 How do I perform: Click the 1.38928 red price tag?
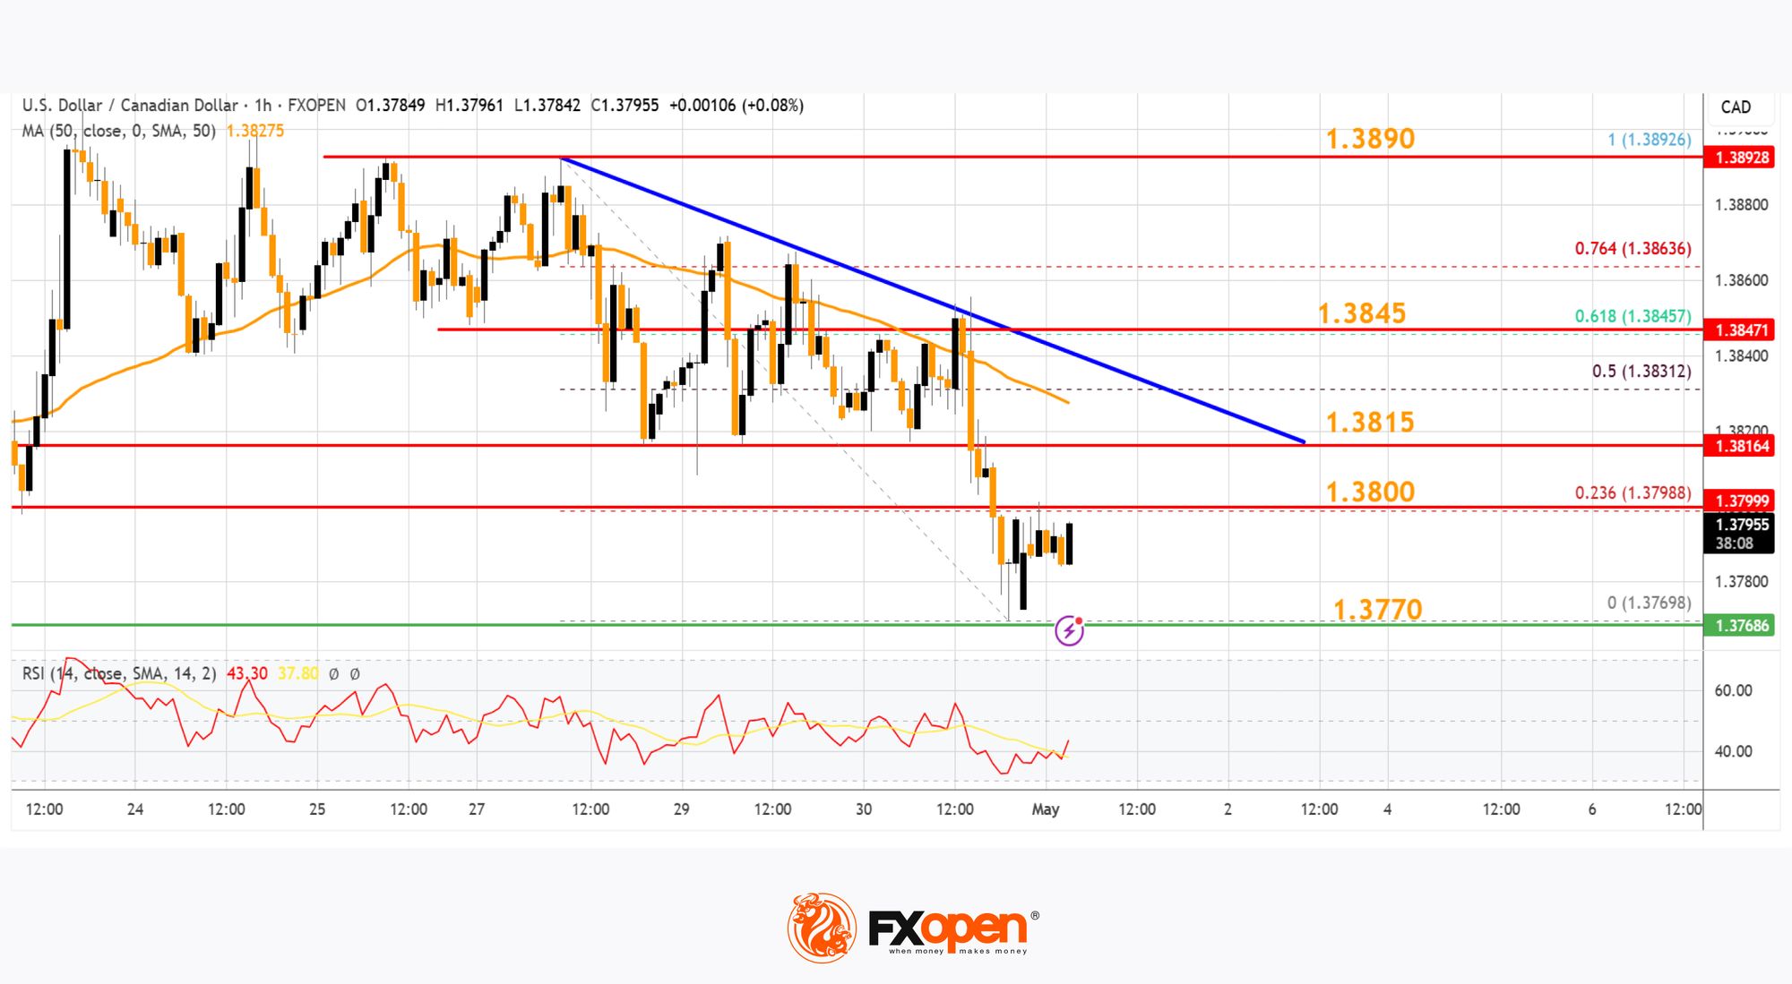(1741, 158)
